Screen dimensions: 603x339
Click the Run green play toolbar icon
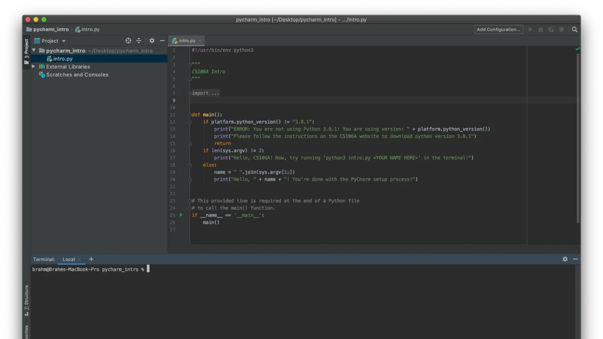[x=530, y=30]
